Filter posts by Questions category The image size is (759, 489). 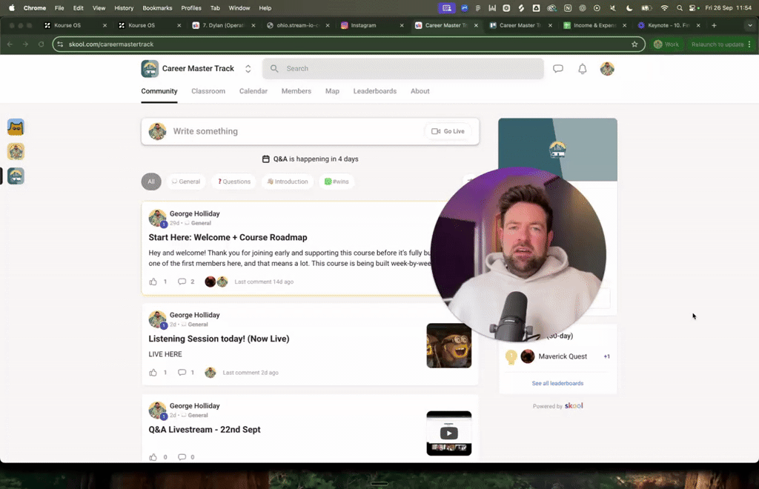click(x=233, y=182)
